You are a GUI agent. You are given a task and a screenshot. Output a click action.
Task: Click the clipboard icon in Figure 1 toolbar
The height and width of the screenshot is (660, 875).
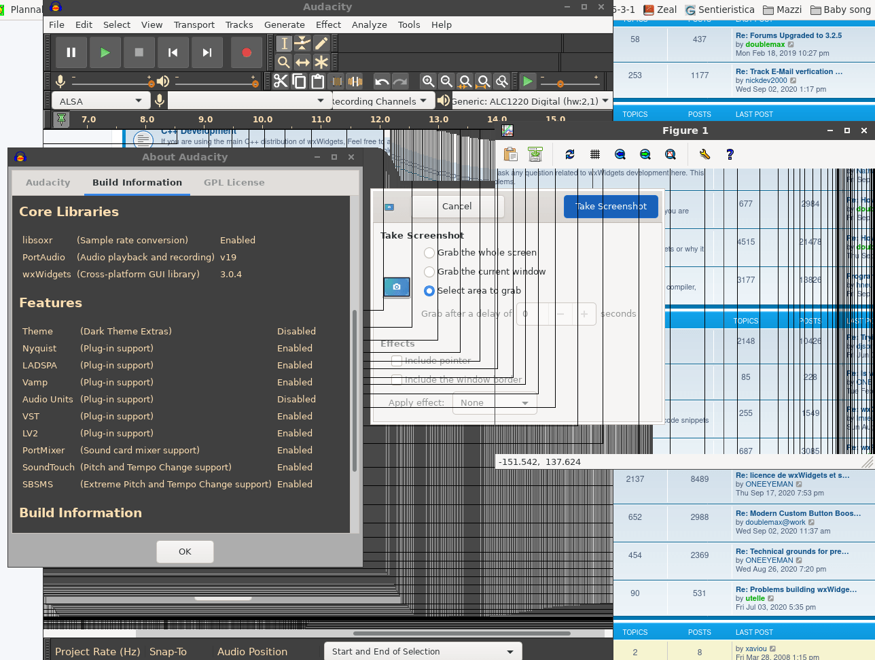click(x=511, y=154)
